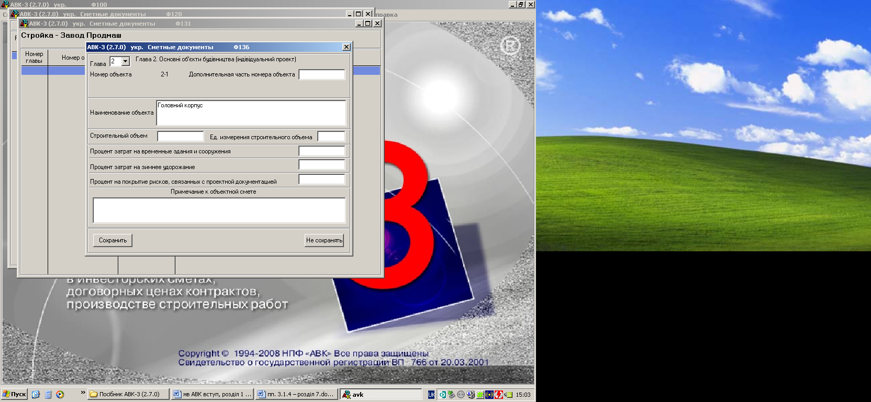Click the Ф120 window app icon
Viewport: 871px width, 402px height.
point(15,14)
